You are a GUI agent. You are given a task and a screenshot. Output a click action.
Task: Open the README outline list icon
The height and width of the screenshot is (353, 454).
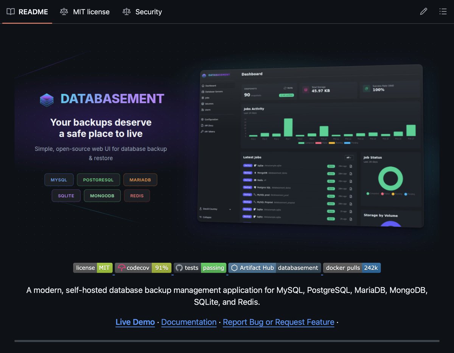coord(443,12)
